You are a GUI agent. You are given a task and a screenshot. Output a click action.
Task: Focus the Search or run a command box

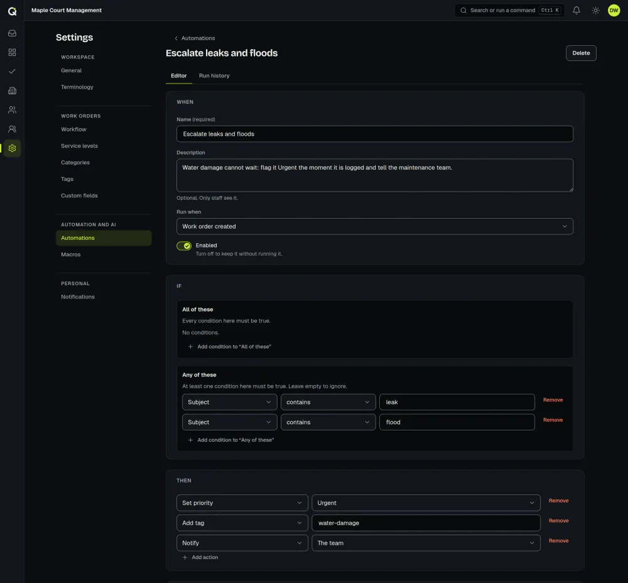click(509, 11)
